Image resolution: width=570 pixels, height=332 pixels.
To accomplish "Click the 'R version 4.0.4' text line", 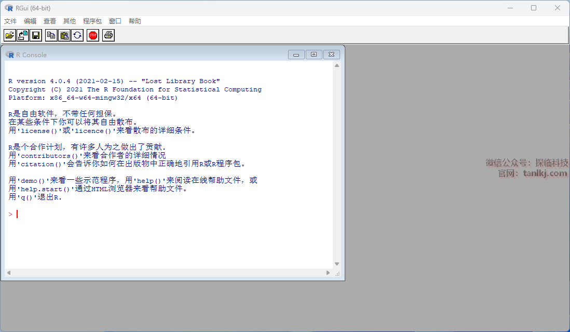I will pyautogui.click(x=114, y=81).
